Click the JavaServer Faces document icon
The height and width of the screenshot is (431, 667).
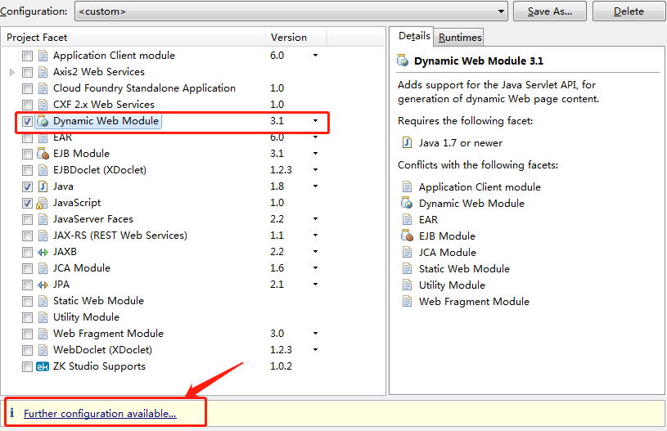pyautogui.click(x=43, y=219)
